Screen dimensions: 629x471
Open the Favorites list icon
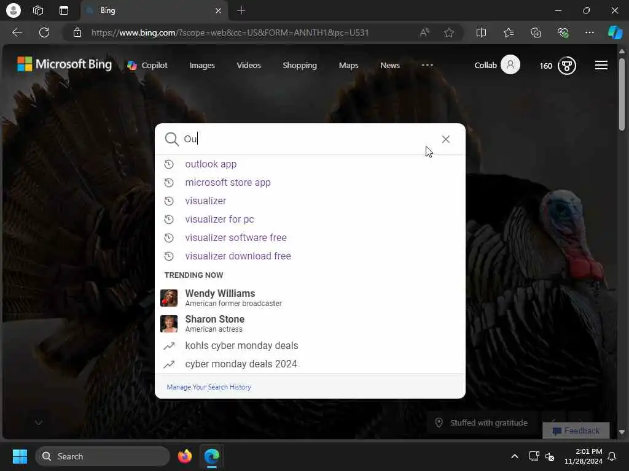pyautogui.click(x=508, y=33)
